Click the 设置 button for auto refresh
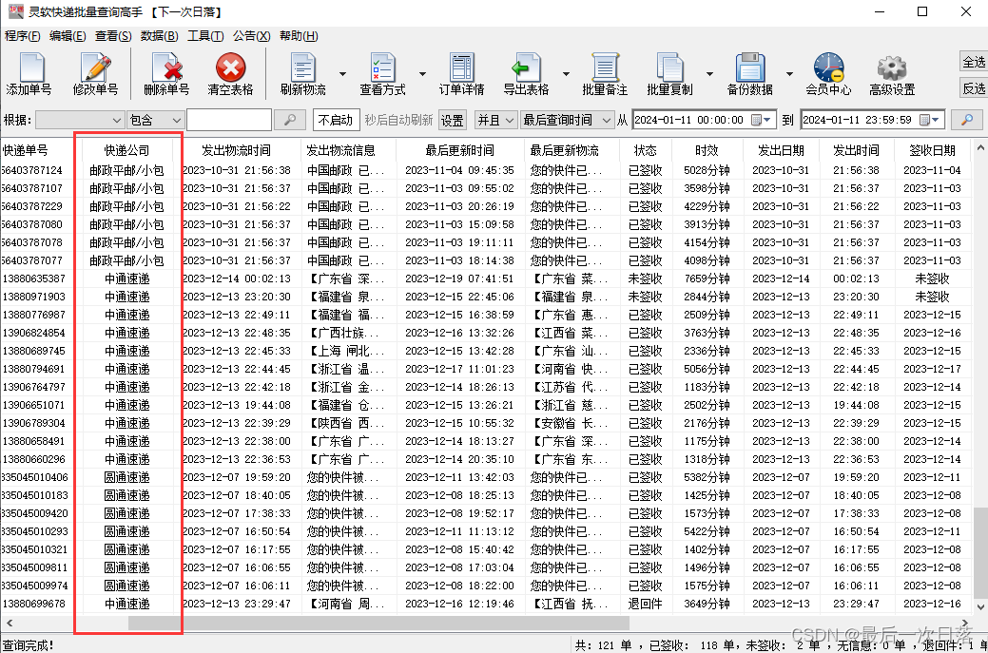 click(452, 121)
